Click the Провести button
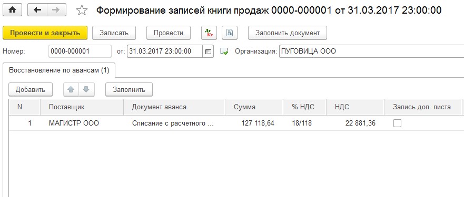The width and height of the screenshot is (464, 197). click(169, 33)
